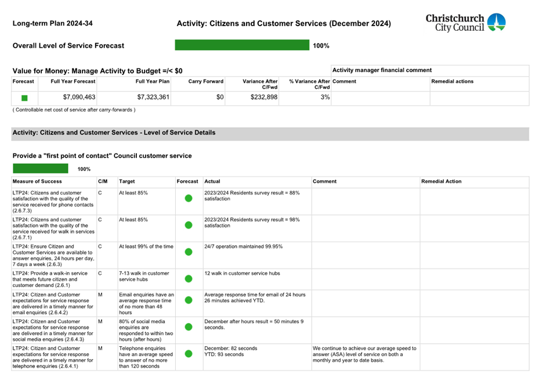Click the telephone enquiries average speed comment text

coord(364,354)
